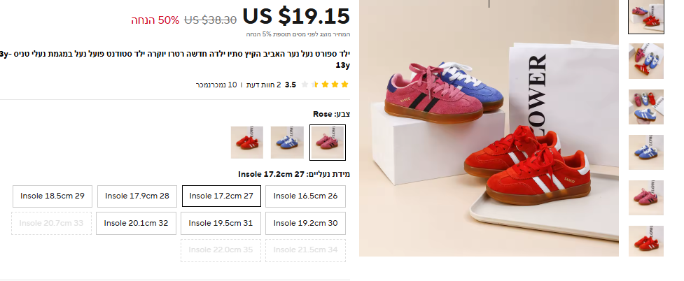The width and height of the screenshot is (684, 281).
Task: Open last thumbnail of red sneakers
Action: click(x=646, y=241)
